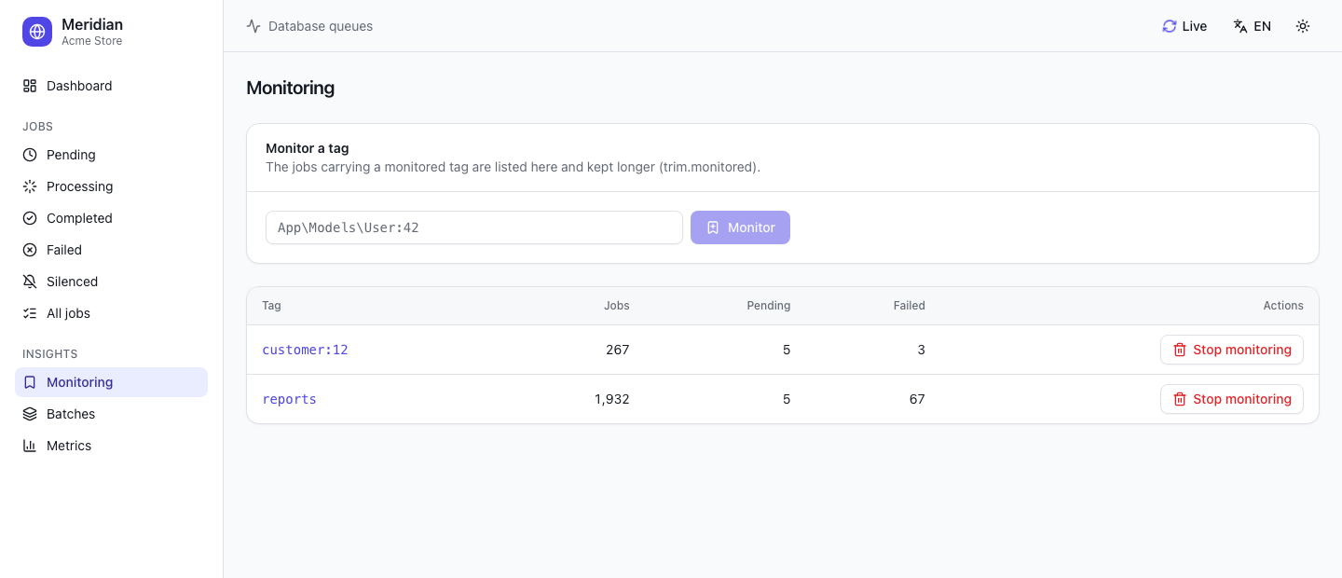This screenshot has width=1342, height=578.
Task: Click the Pending clock icon
Action: (x=30, y=155)
